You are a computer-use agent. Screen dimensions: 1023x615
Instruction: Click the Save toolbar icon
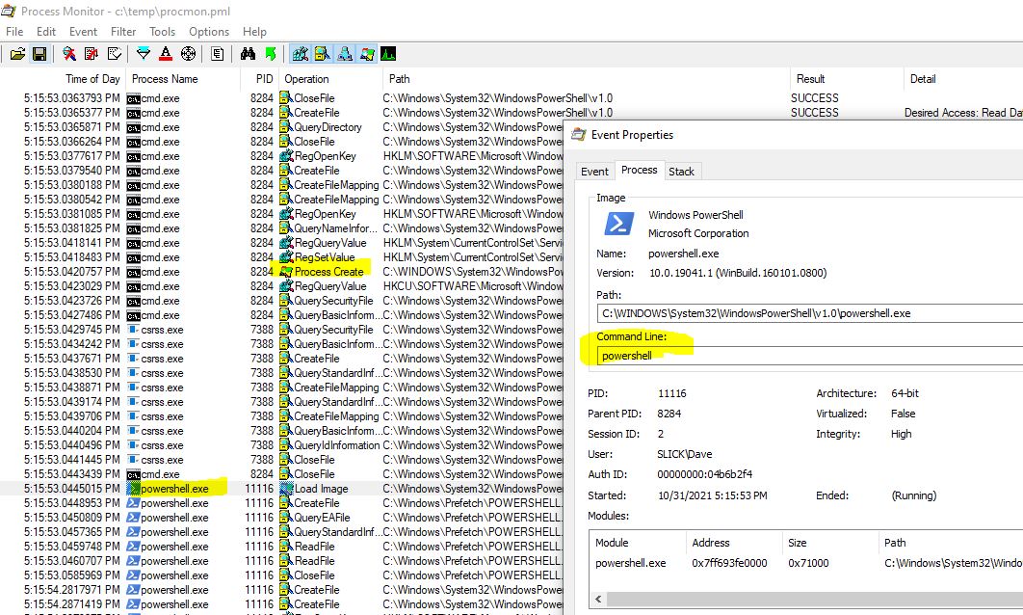coord(39,54)
